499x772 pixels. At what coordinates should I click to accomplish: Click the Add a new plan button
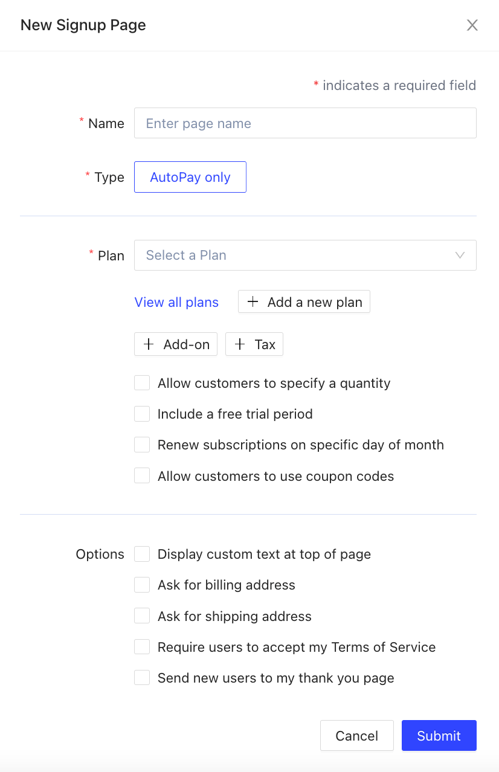tap(304, 302)
